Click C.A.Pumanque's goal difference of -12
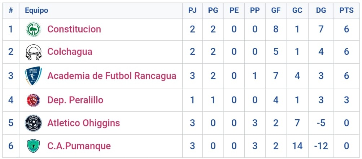The height and width of the screenshot is (159, 362). pos(321,146)
